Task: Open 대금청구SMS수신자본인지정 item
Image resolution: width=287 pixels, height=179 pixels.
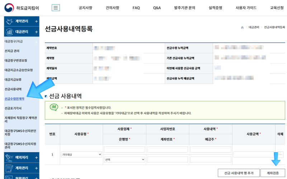Action: (x=20, y=132)
